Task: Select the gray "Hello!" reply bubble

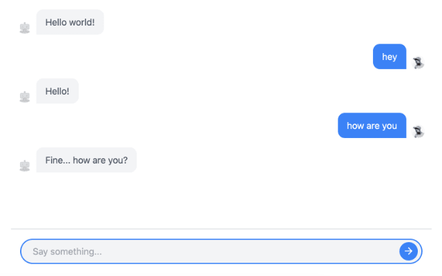Action: [x=57, y=91]
